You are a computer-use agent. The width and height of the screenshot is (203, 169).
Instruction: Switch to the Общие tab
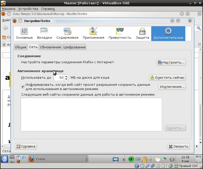tap(21, 47)
